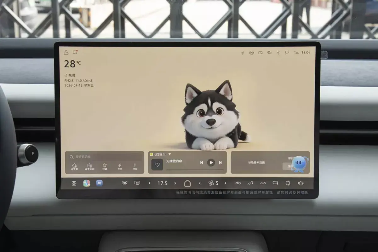Open the 收藏 favorites shortcut
Screen dimensions: 378x252
point(105,167)
